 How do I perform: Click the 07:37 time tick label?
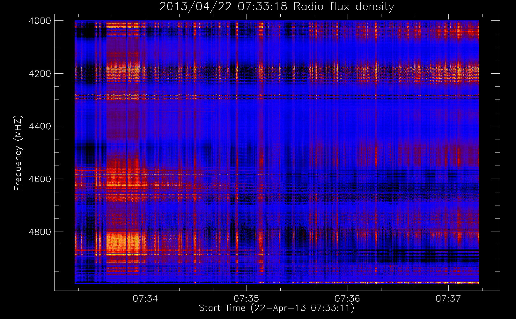pos(448,299)
